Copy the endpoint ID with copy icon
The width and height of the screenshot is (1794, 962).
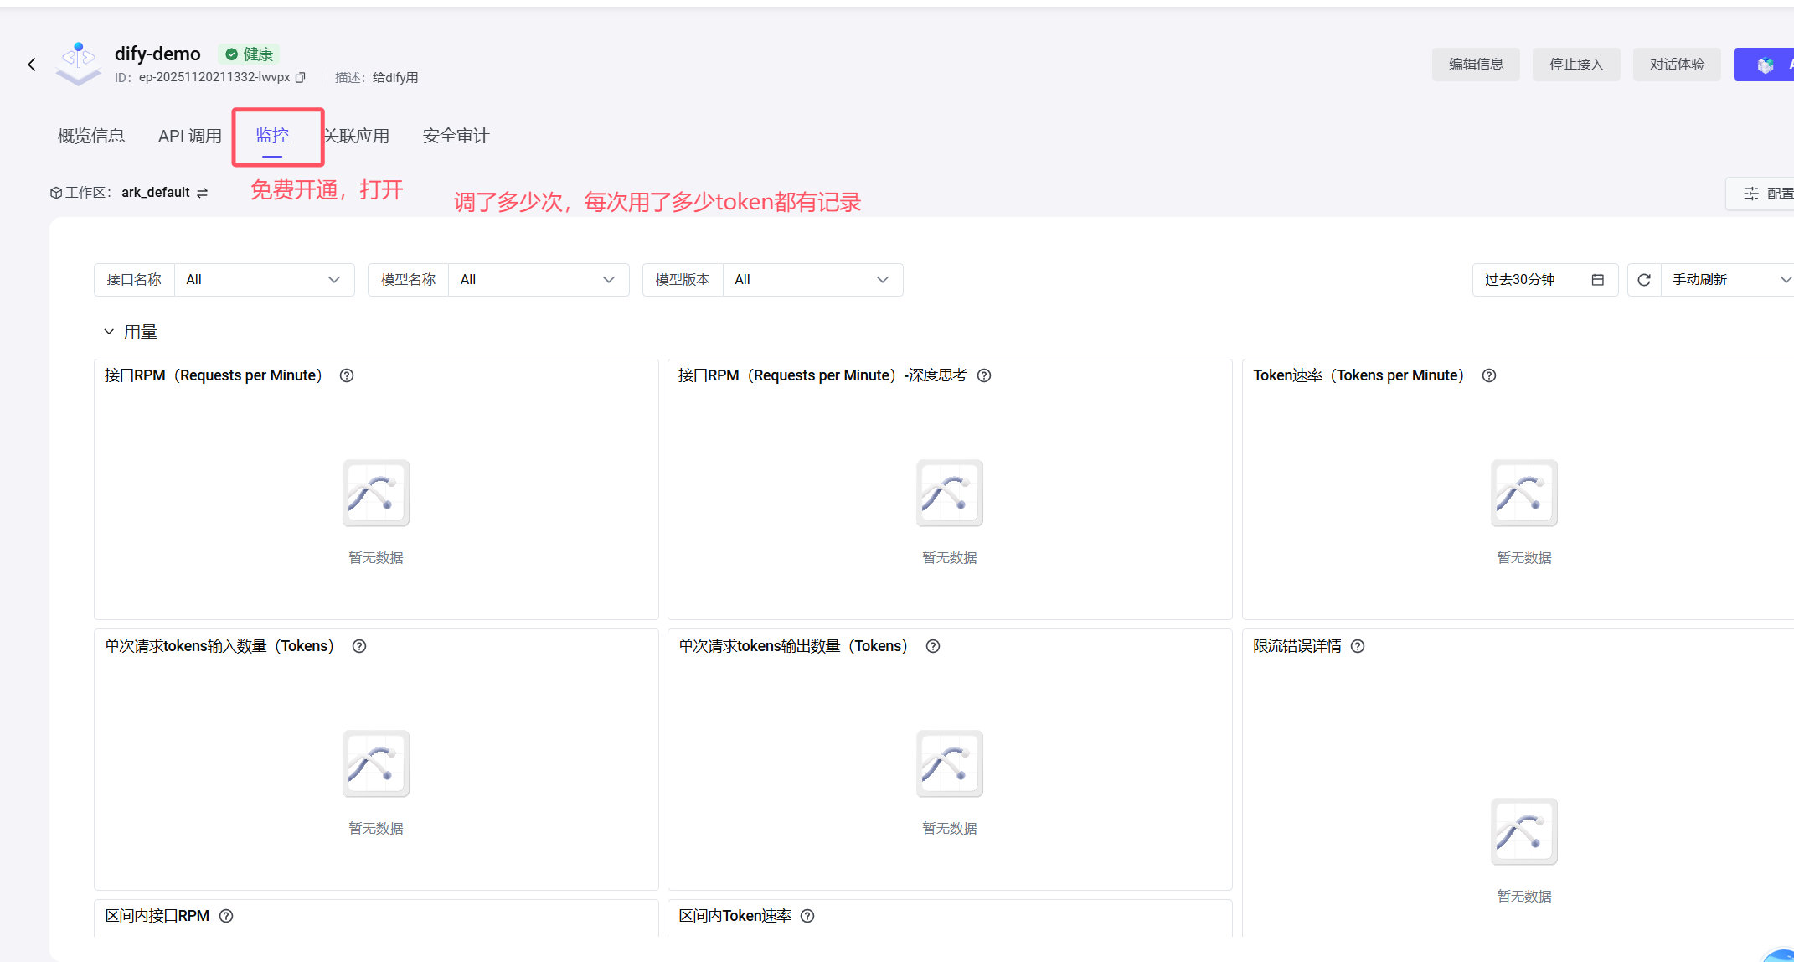pos(301,77)
